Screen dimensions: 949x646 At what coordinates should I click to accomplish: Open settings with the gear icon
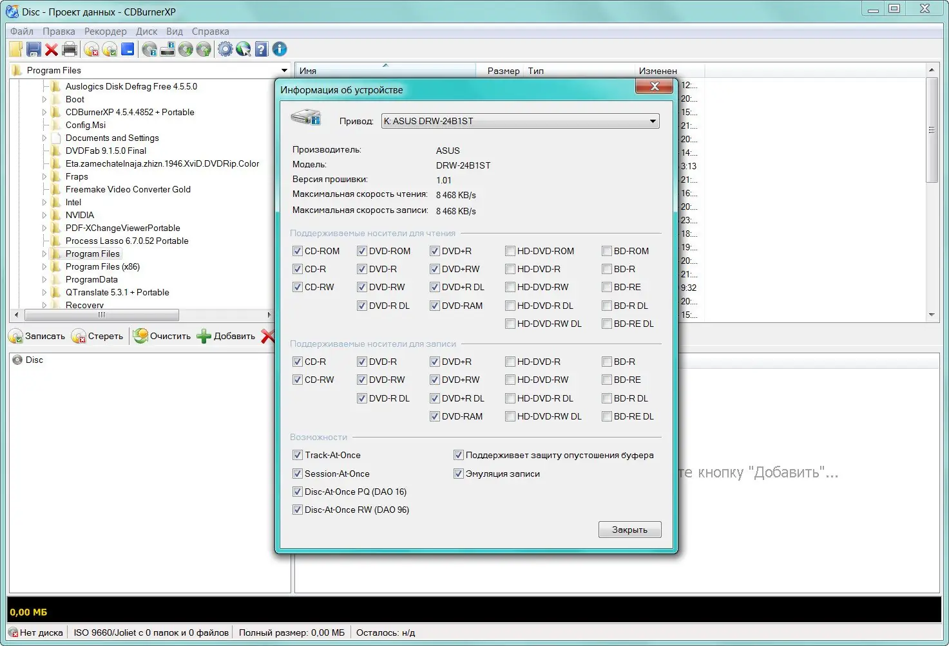pos(225,49)
